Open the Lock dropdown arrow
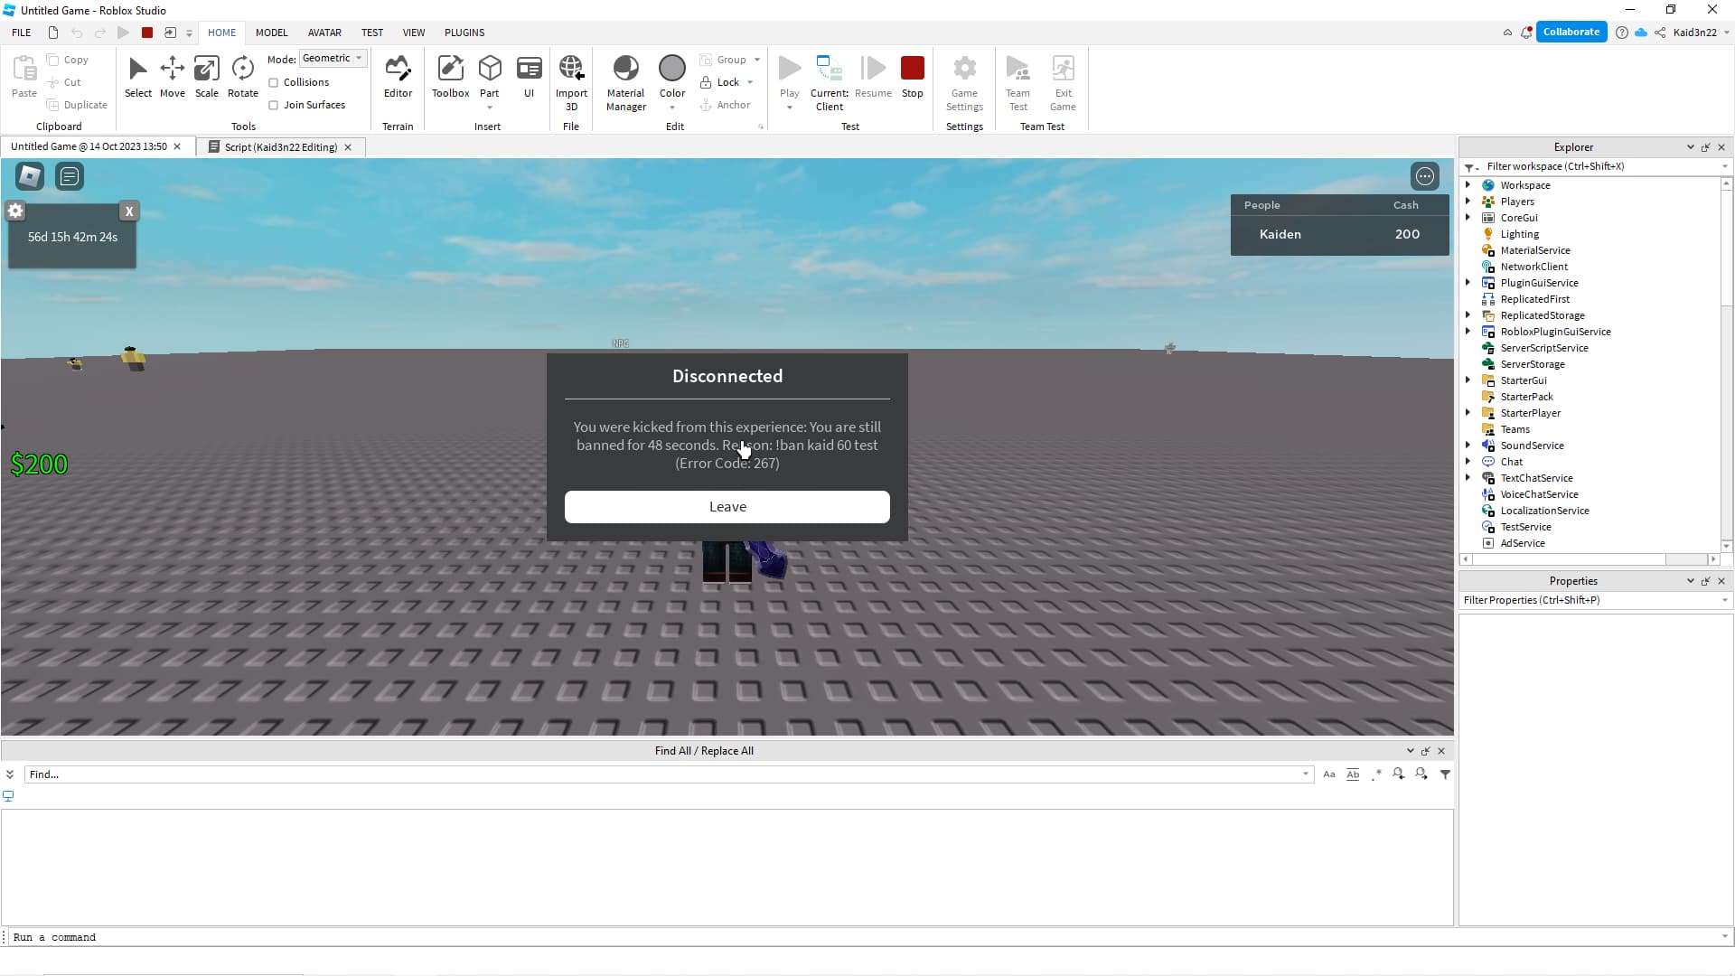This screenshot has height=976, width=1735. click(750, 82)
